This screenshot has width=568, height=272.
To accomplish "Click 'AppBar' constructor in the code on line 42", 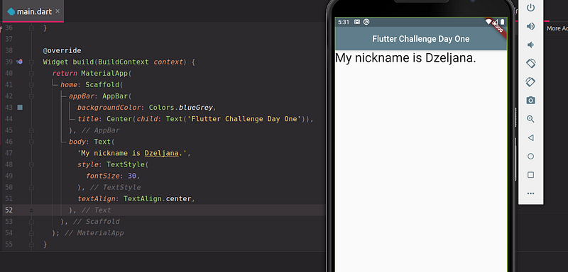I will click(x=115, y=96).
